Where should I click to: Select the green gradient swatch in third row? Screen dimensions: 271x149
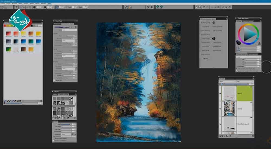tap(8, 49)
